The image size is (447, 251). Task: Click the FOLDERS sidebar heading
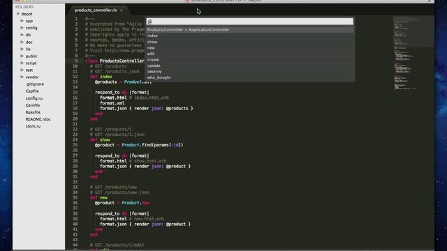24,7
